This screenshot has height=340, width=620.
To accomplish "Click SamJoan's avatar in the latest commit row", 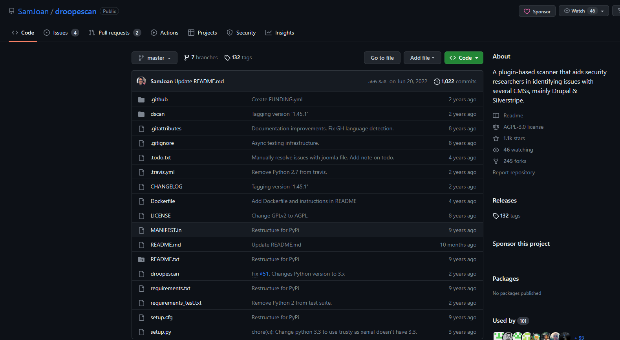I will point(141,81).
